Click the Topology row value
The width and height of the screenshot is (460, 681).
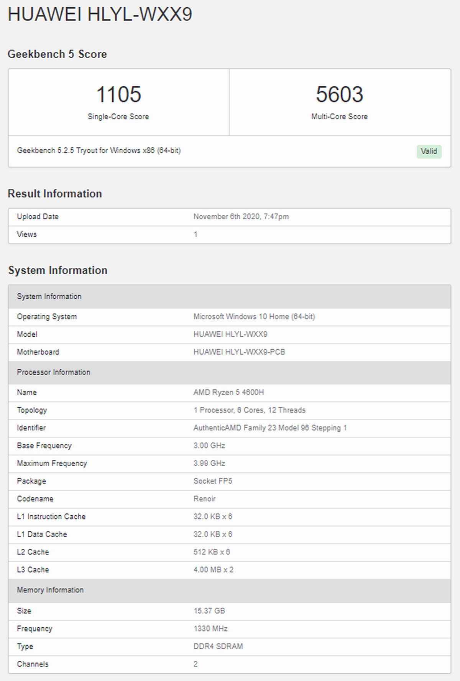click(x=249, y=410)
